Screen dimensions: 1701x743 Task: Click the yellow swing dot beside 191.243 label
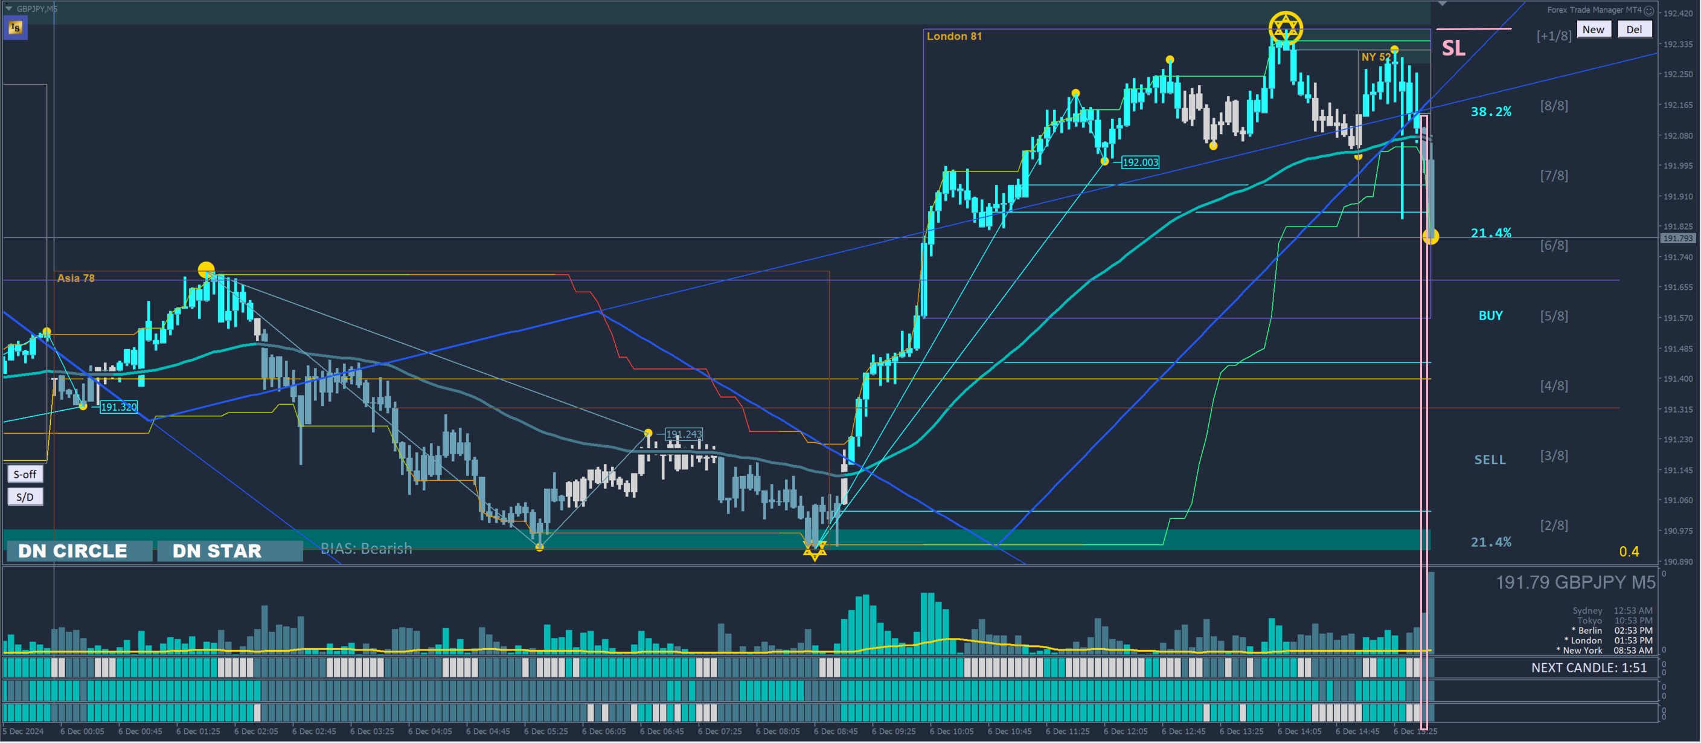click(648, 433)
